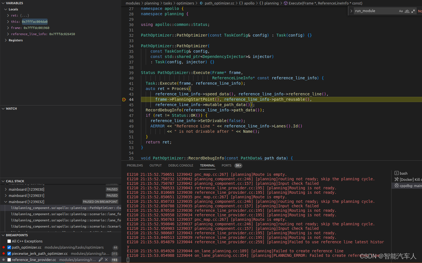
Task: Click the red breakpoint dot on line 44
Action: point(124,99)
